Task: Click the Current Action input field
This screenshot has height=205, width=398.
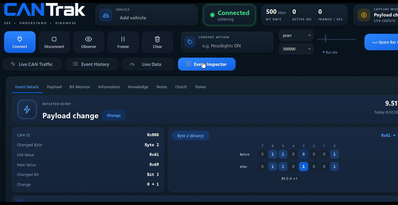Action: point(227,42)
